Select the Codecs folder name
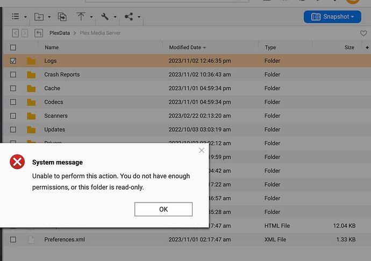 [x=54, y=102]
